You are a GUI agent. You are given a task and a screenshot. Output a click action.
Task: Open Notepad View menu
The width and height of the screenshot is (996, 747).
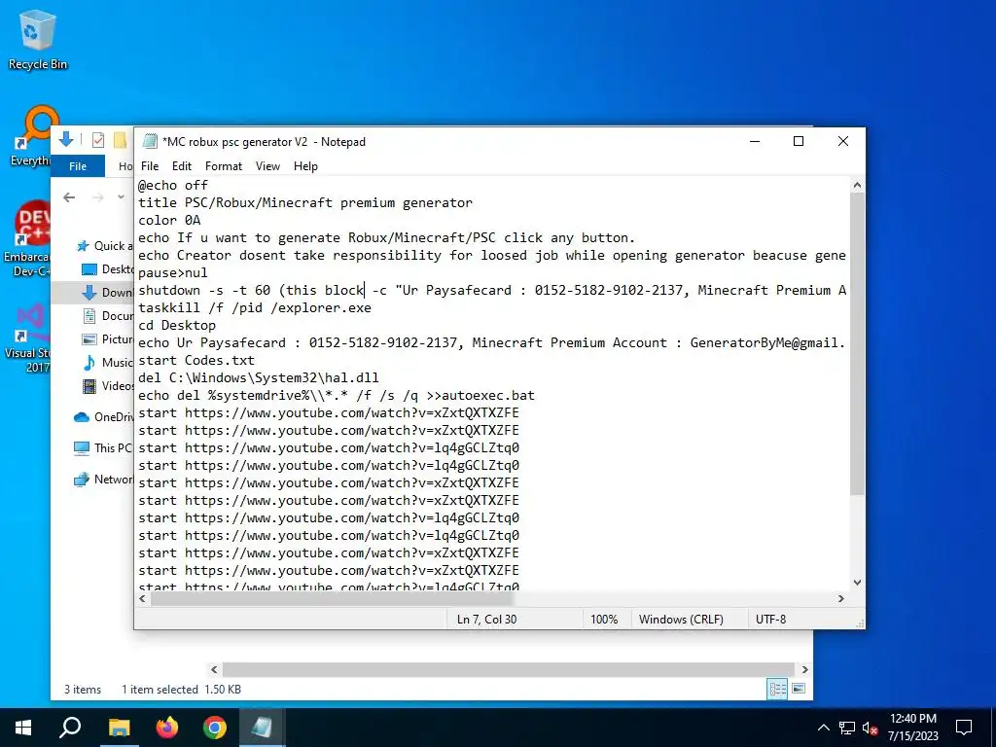267,165
